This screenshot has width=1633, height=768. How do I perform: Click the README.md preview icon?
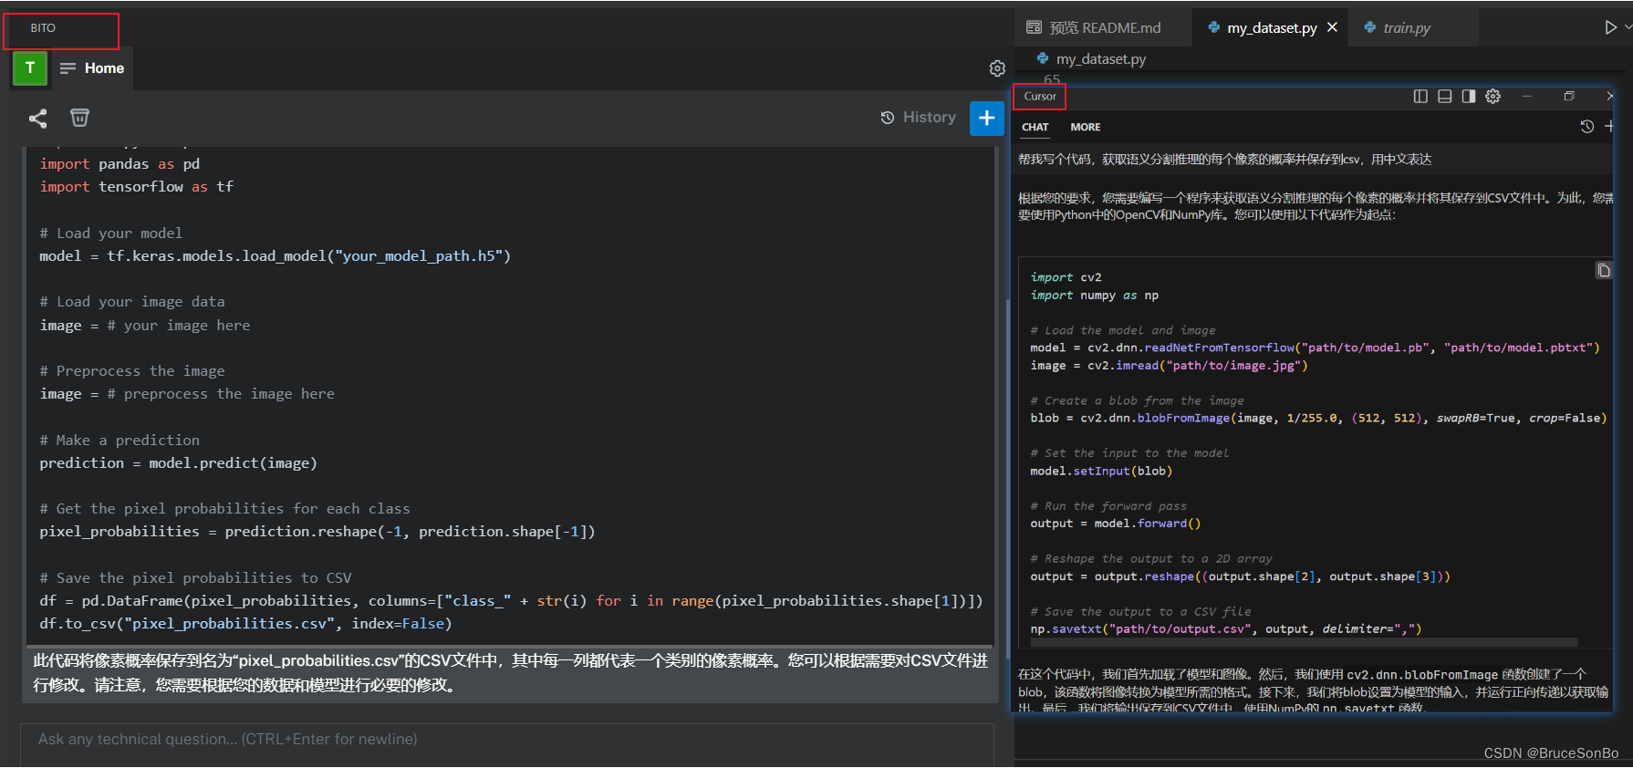(1034, 27)
